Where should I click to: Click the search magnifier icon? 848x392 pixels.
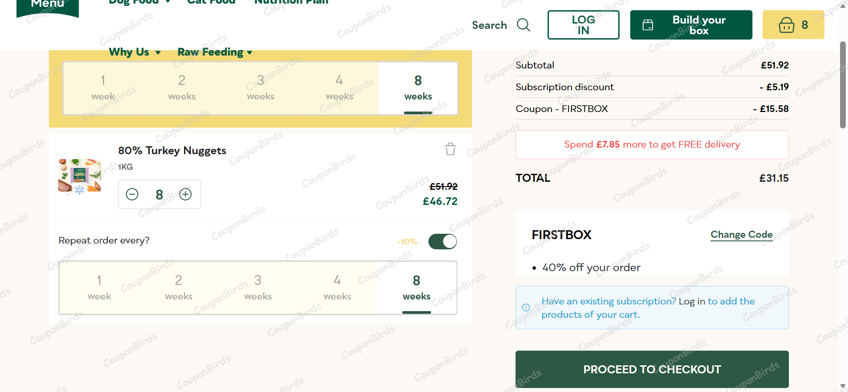523,25
